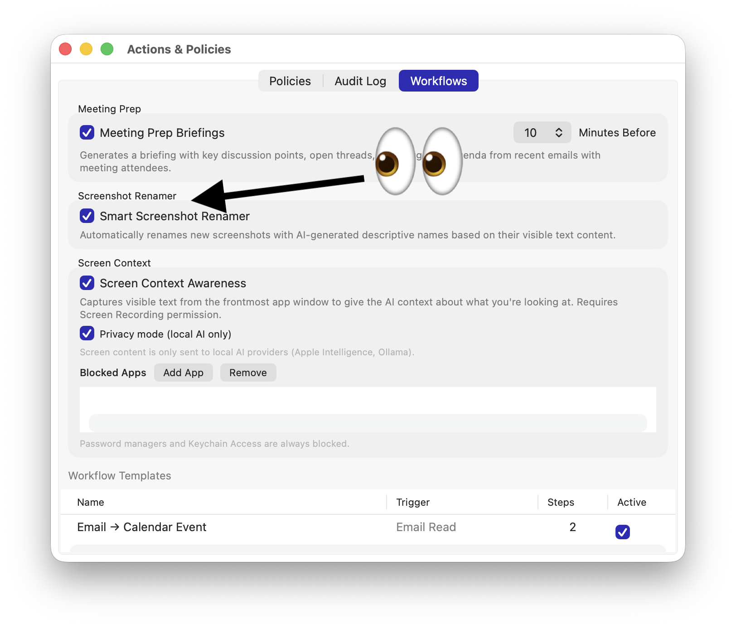Viewport: 736px width, 629px height.
Task: Click the Steps column header
Action: [x=560, y=502]
